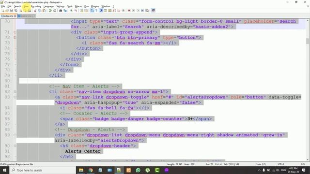This screenshot has width=310, height=174.
Task: Click the synchronize vertical scrolling icon
Action: coord(81,11)
